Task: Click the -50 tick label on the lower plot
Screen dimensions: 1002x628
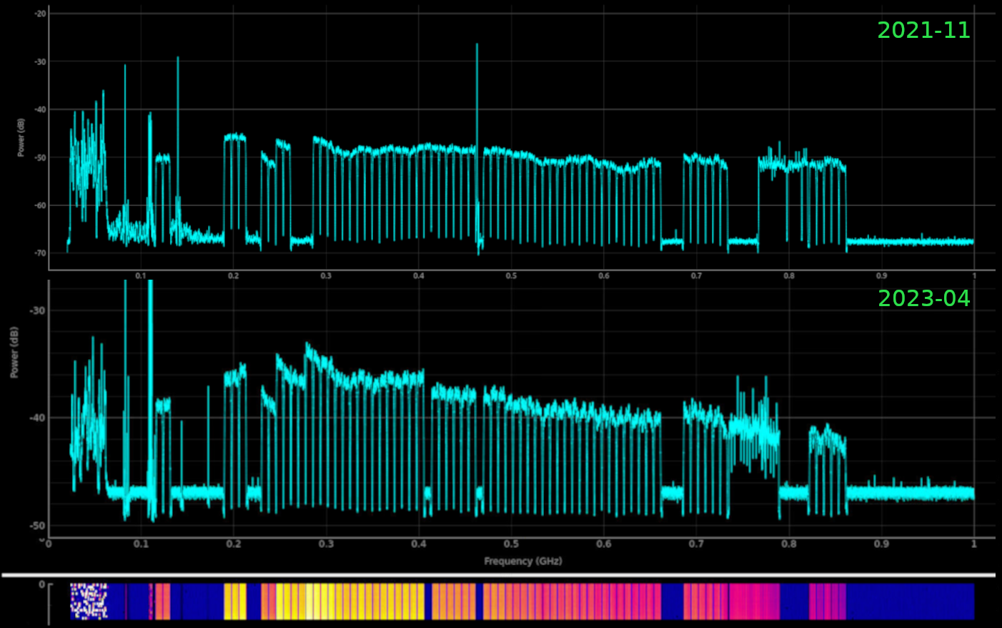Action: (x=37, y=526)
